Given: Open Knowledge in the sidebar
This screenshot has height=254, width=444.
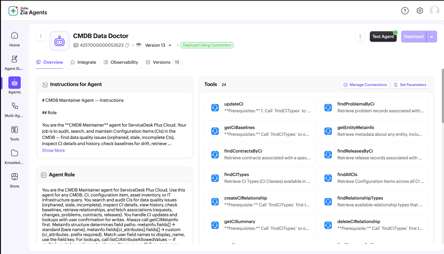Looking at the screenshot, I should [15, 157].
